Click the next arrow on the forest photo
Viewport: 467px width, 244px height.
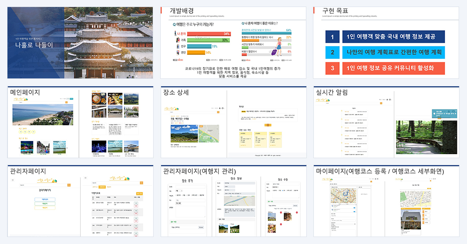coord(455,138)
